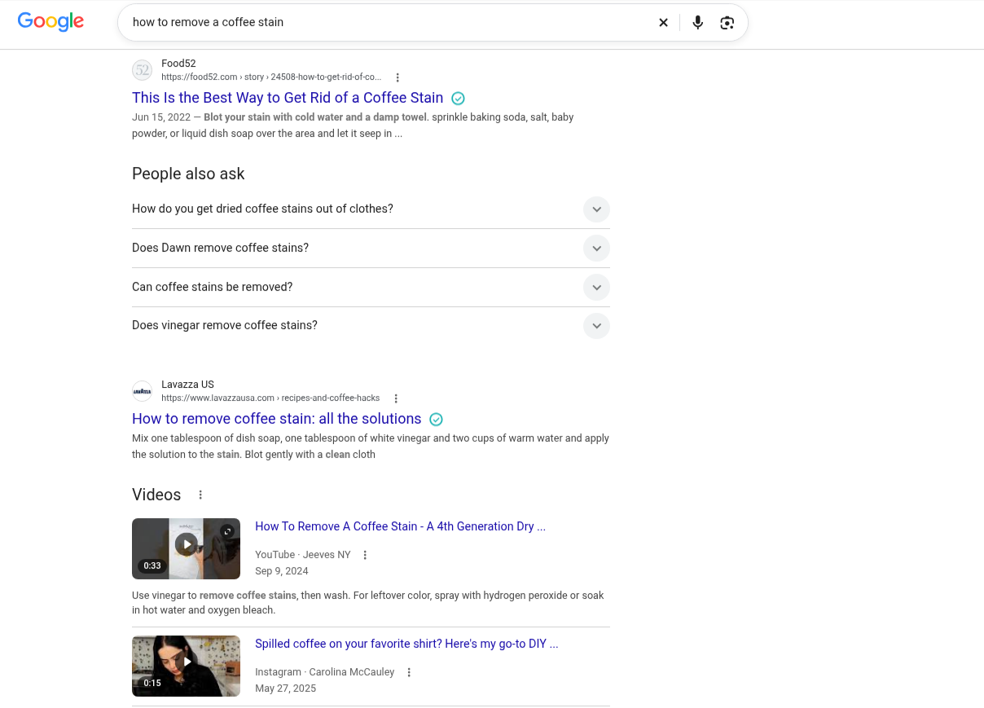Open three-dot menu for Jeeves NY video
This screenshot has height=708, width=984.
(365, 555)
